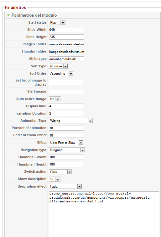Click the Slide Height input field
Screen dimensions: 161x237
(x=66, y=37)
